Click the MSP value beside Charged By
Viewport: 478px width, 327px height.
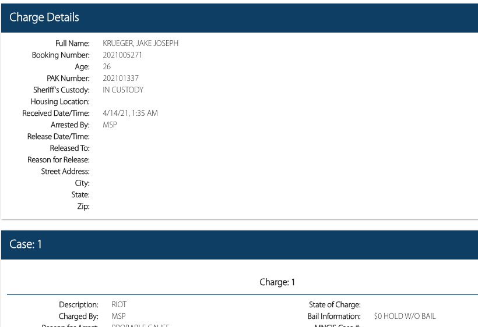(118, 317)
